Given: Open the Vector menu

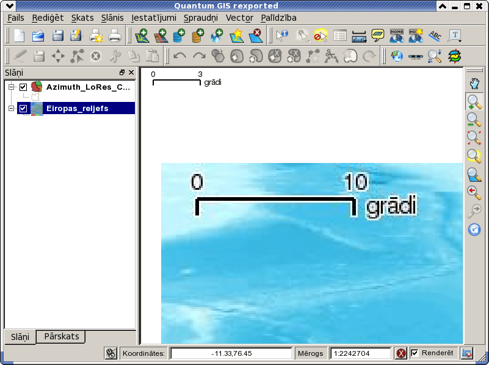Looking at the screenshot, I should [239, 18].
